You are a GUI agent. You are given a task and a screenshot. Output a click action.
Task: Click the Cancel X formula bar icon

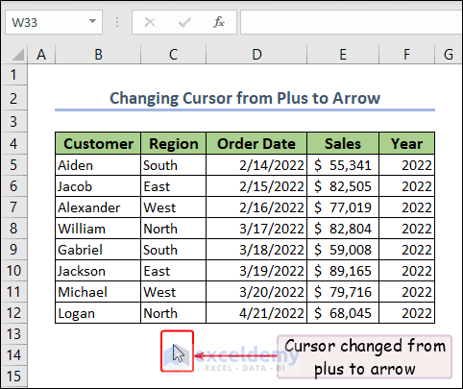(150, 22)
